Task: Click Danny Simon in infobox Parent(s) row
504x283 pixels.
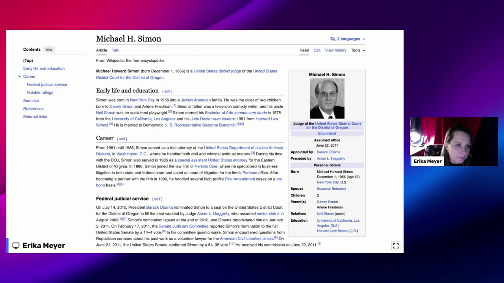Action: [327, 202]
